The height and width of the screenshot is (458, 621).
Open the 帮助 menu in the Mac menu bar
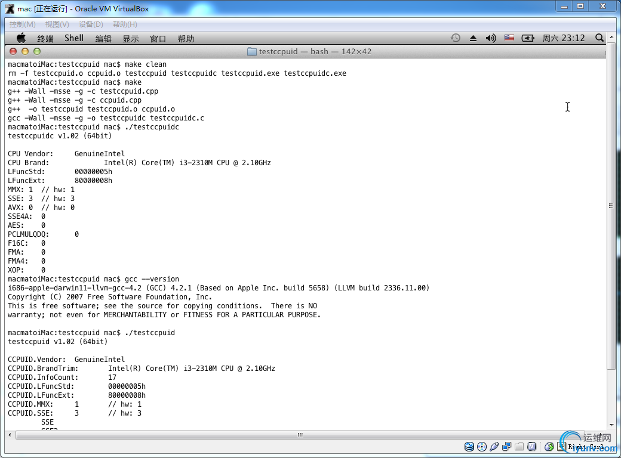[x=186, y=39]
